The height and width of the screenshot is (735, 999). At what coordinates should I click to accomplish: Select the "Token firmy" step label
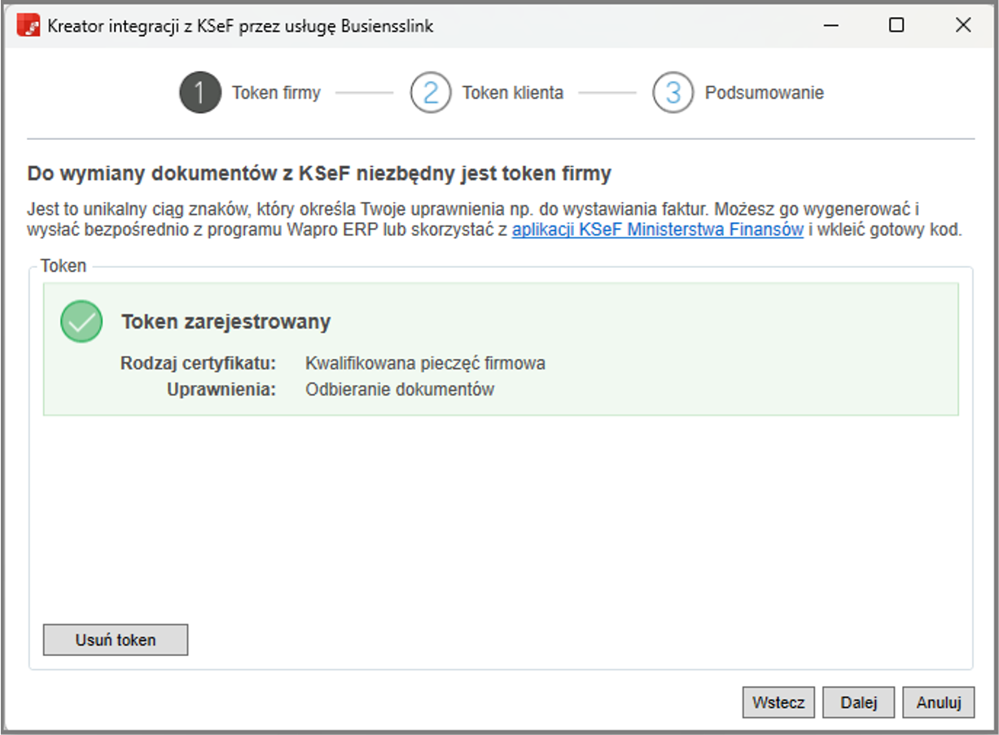pyautogui.click(x=276, y=93)
